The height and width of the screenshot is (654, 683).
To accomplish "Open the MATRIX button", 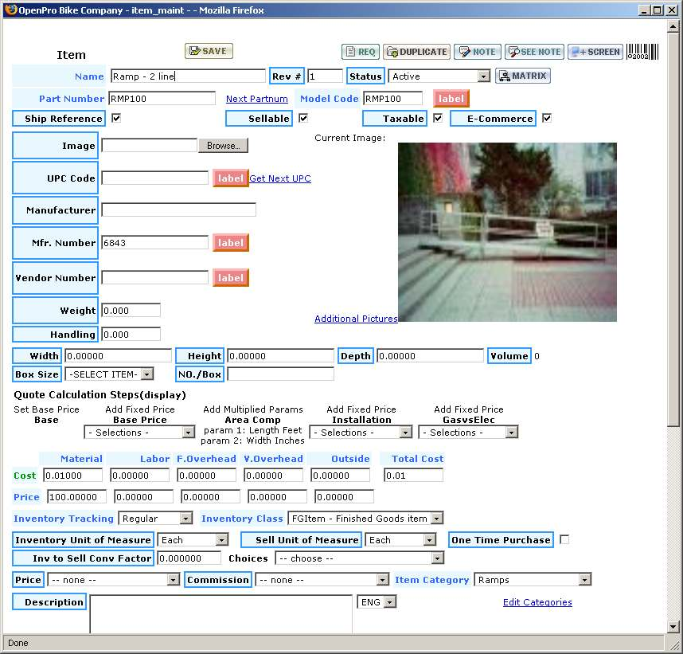I will tap(522, 76).
